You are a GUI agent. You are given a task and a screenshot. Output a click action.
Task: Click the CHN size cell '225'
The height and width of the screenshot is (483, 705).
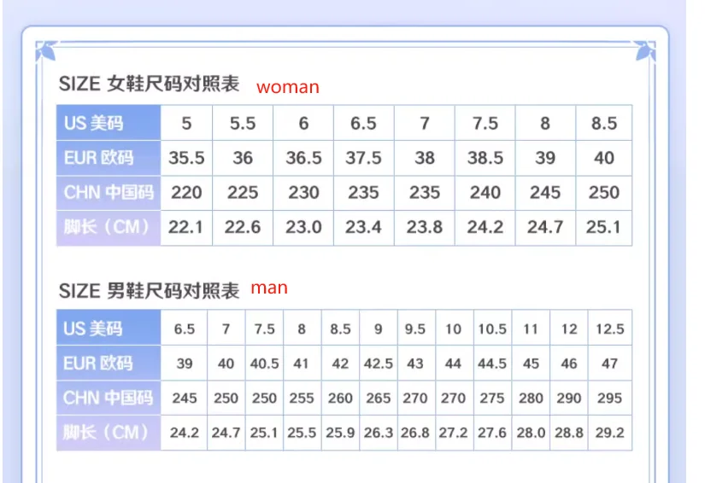click(x=243, y=193)
